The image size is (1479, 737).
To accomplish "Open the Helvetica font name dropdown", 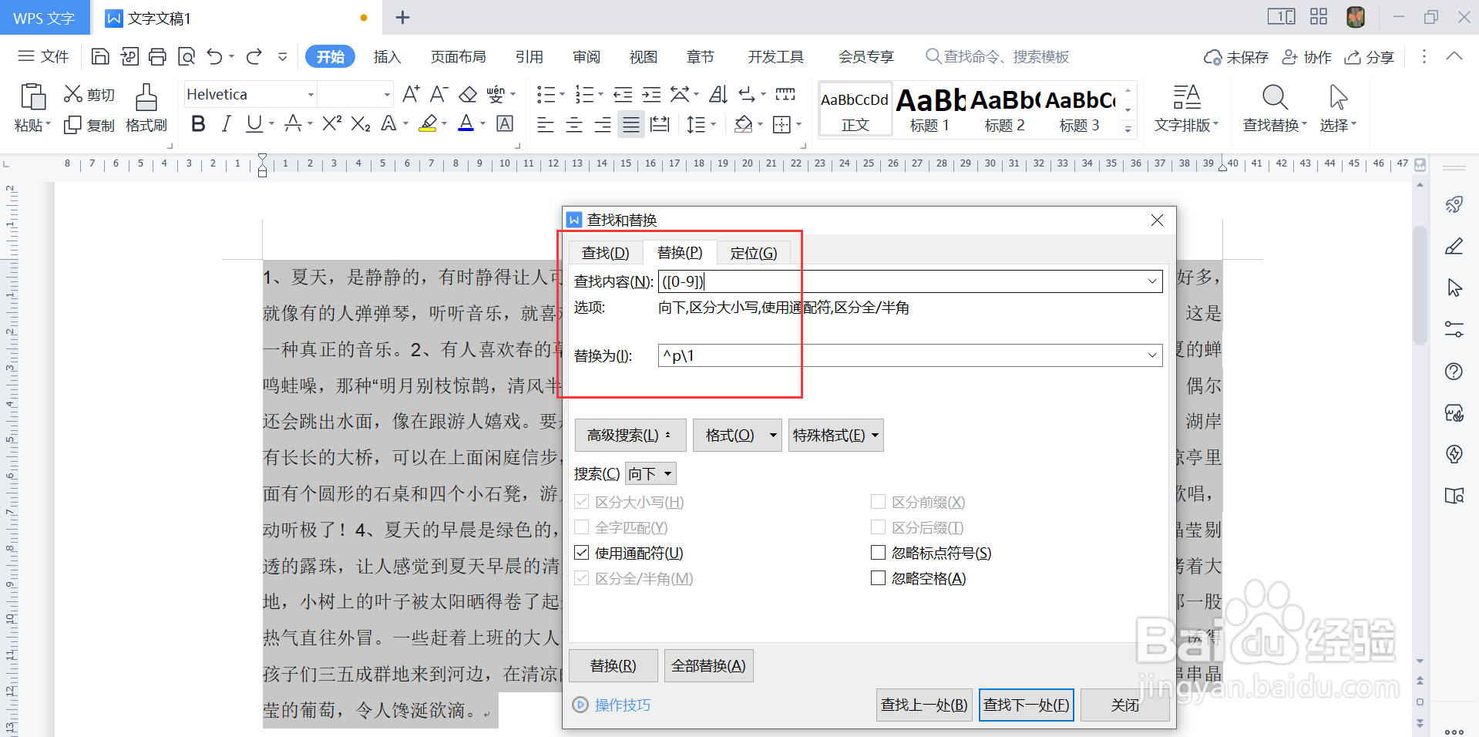I will 311,93.
